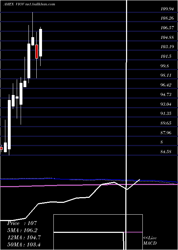Click the 109.94 price axis label
The width and height of the screenshot is (178, 250).
point(167,9)
